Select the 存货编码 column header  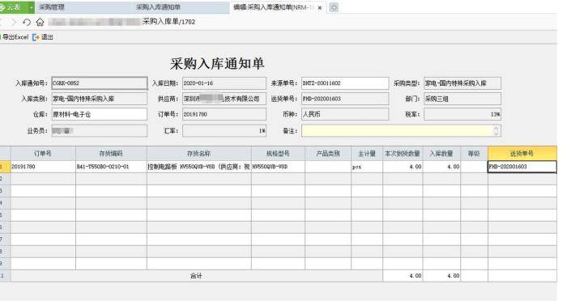click(111, 153)
